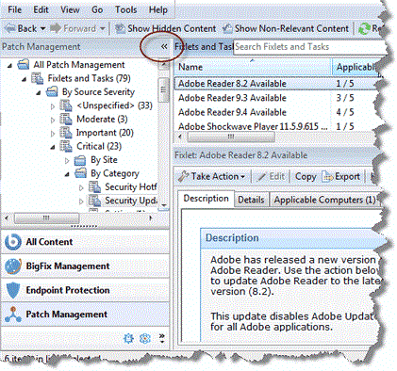Click the second gear icon below domains
Image resolution: width=397 pixels, height=371 pixels.
[x=145, y=338]
